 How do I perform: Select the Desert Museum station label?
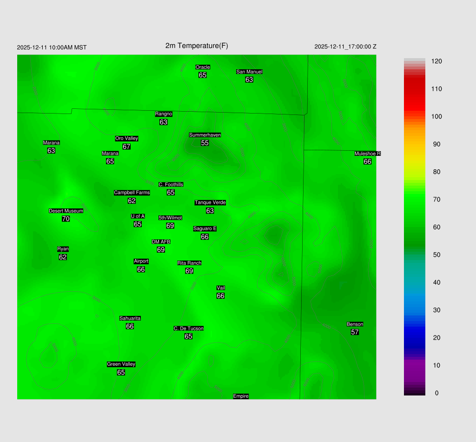pos(66,211)
